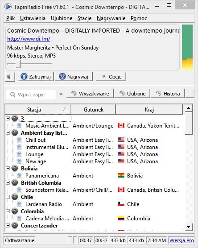This screenshot has width=198, height=248.
Task: Open the search box dropdown arrow
Action: point(61,95)
